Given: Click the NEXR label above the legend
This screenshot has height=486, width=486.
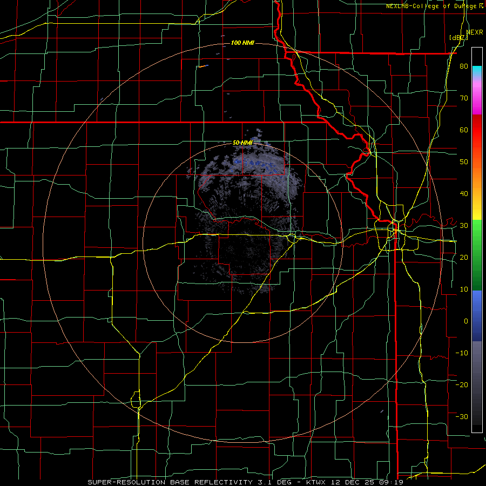Looking at the screenshot, I should [x=475, y=32].
